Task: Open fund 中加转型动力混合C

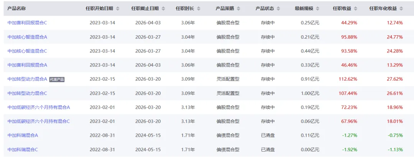Action: [x=27, y=93]
